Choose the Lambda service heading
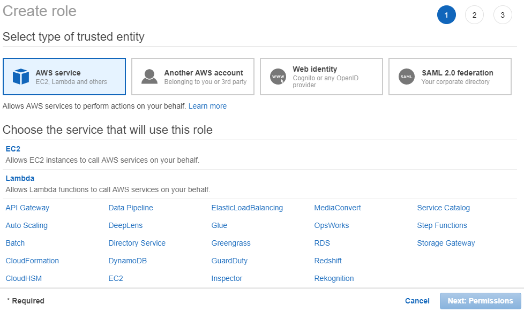This screenshot has width=524, height=312. [x=20, y=178]
